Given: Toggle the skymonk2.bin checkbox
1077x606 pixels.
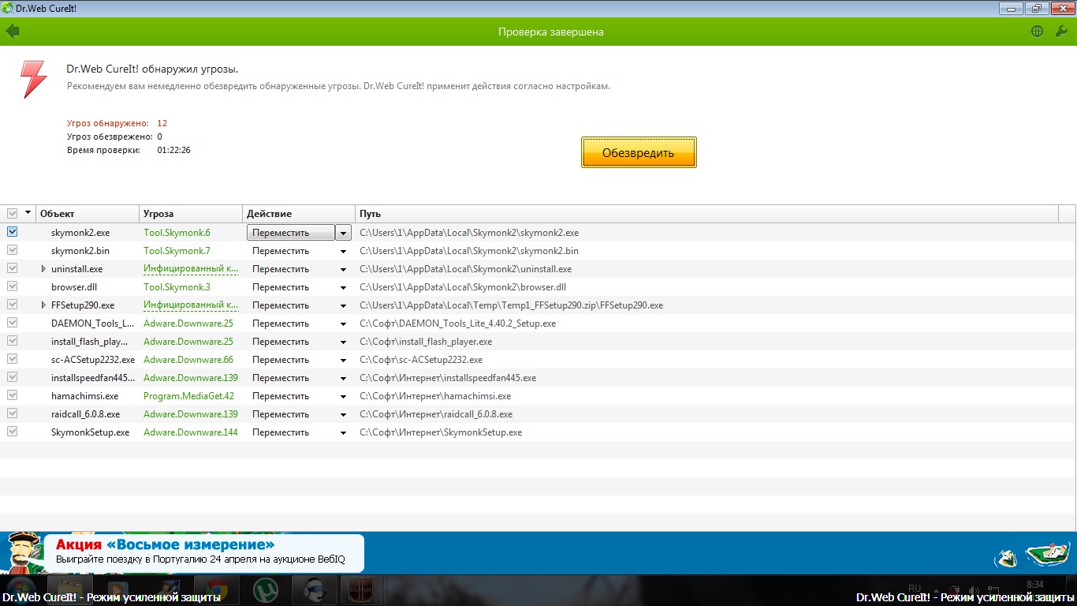Looking at the screenshot, I should pyautogui.click(x=12, y=250).
